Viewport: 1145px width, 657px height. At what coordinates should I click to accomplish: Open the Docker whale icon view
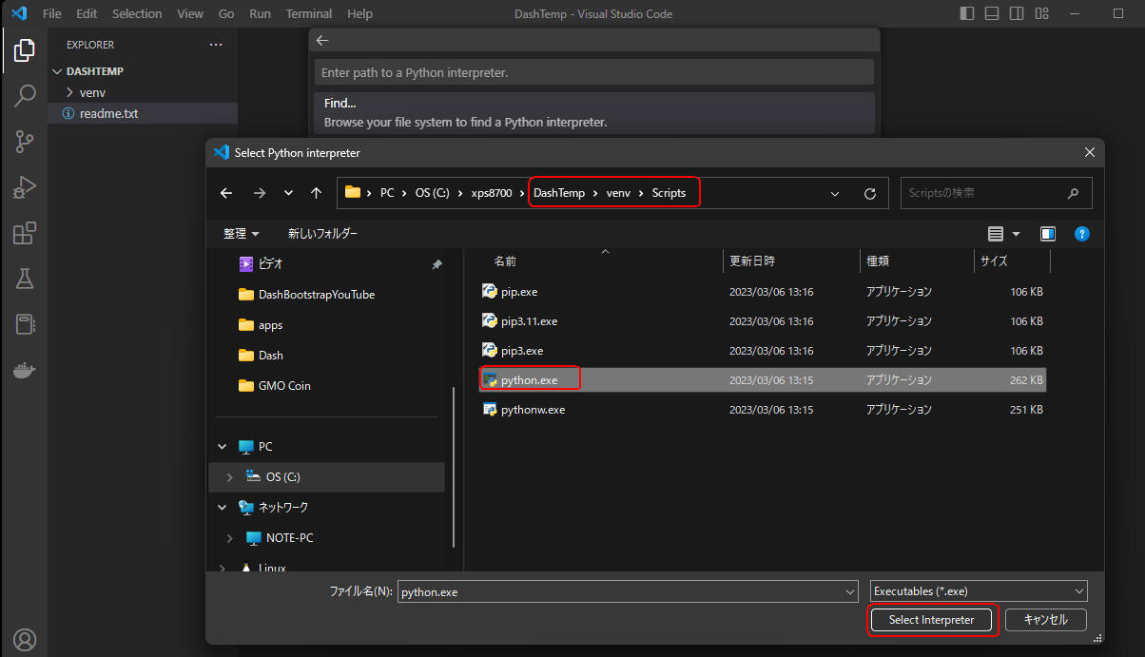click(24, 370)
